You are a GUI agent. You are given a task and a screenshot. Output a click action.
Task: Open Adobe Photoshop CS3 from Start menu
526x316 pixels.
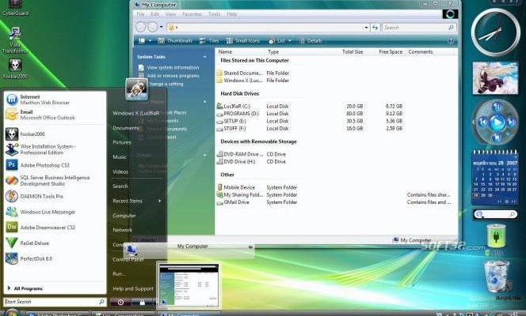44,164
